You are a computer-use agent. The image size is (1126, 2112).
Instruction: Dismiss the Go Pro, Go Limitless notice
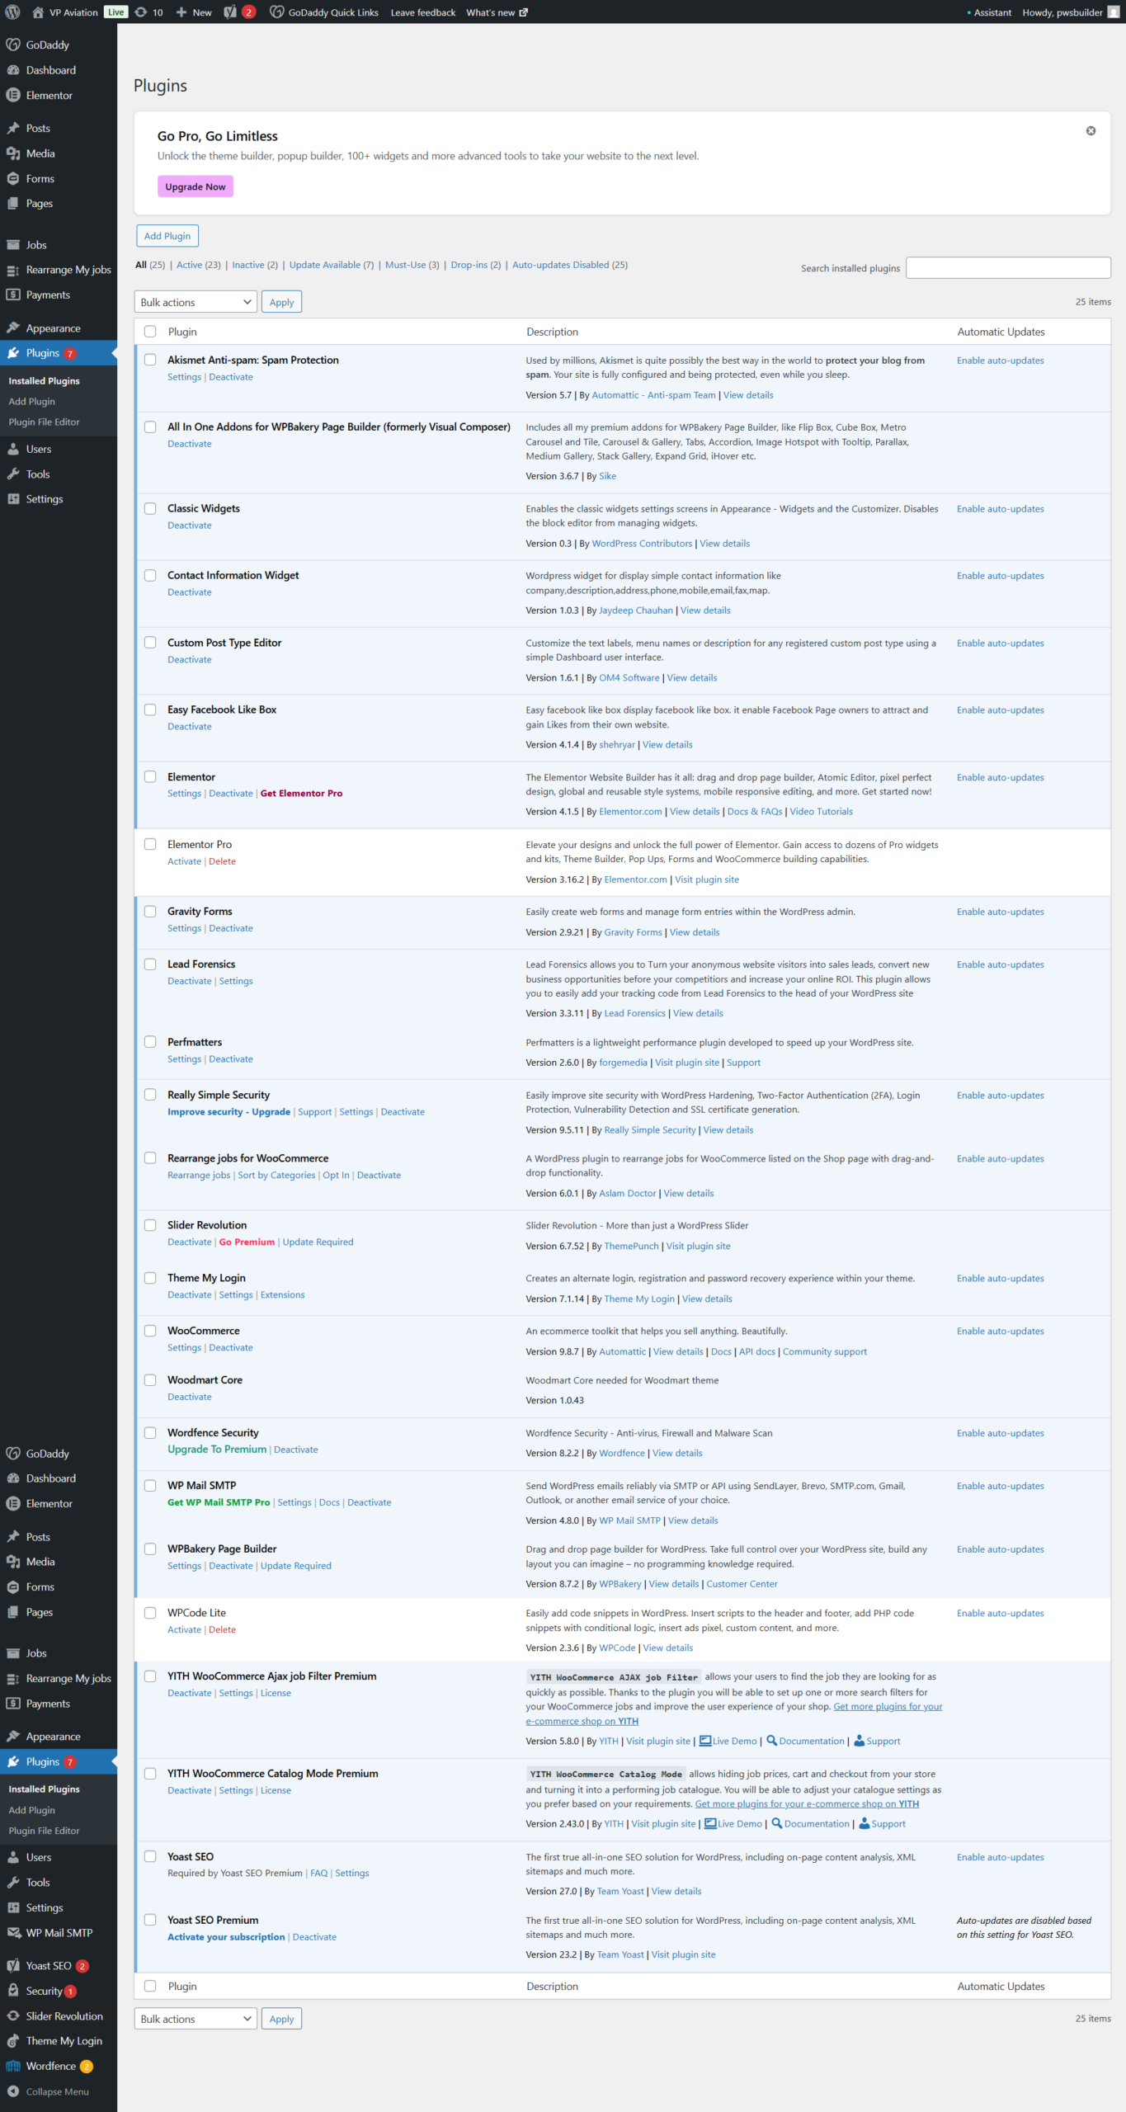(x=1091, y=131)
